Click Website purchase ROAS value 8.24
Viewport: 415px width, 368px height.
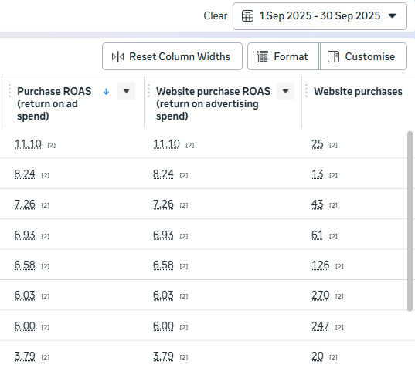point(163,174)
